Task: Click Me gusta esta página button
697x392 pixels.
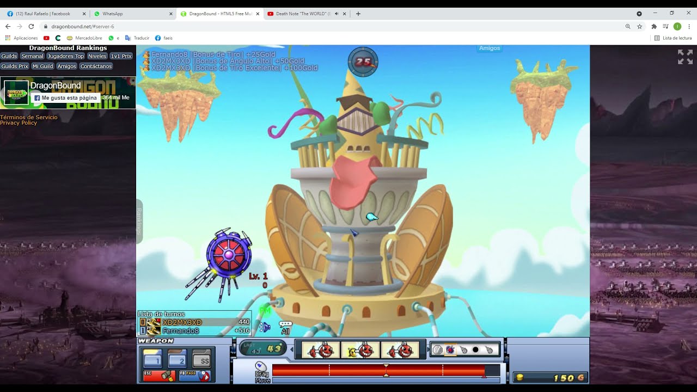Action: 65,97
